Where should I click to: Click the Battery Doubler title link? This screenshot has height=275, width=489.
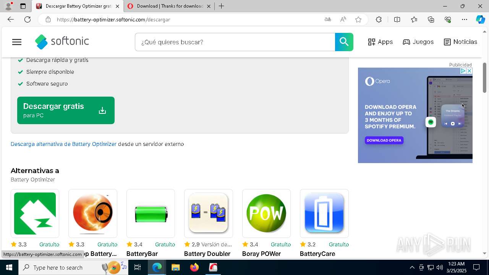[207, 254]
